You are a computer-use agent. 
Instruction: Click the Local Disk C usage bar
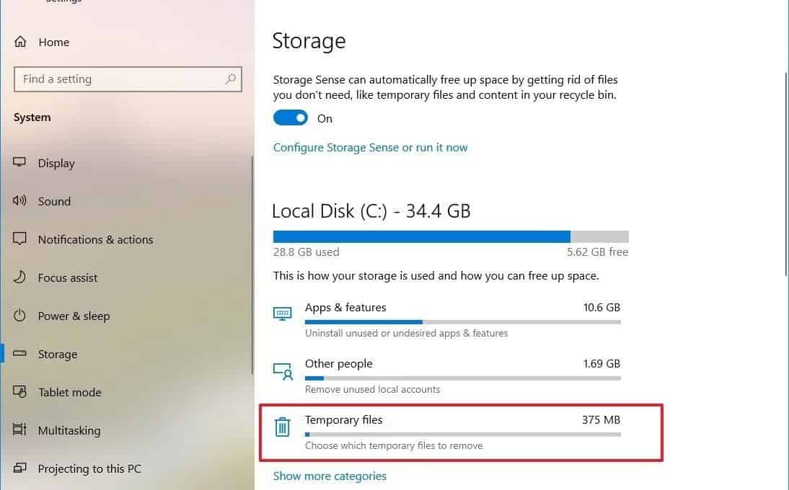[451, 236]
